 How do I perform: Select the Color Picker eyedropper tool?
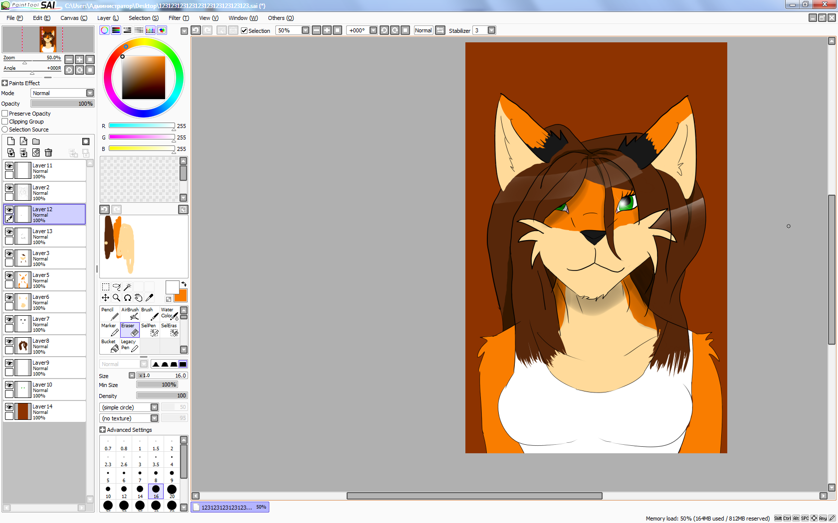(149, 298)
